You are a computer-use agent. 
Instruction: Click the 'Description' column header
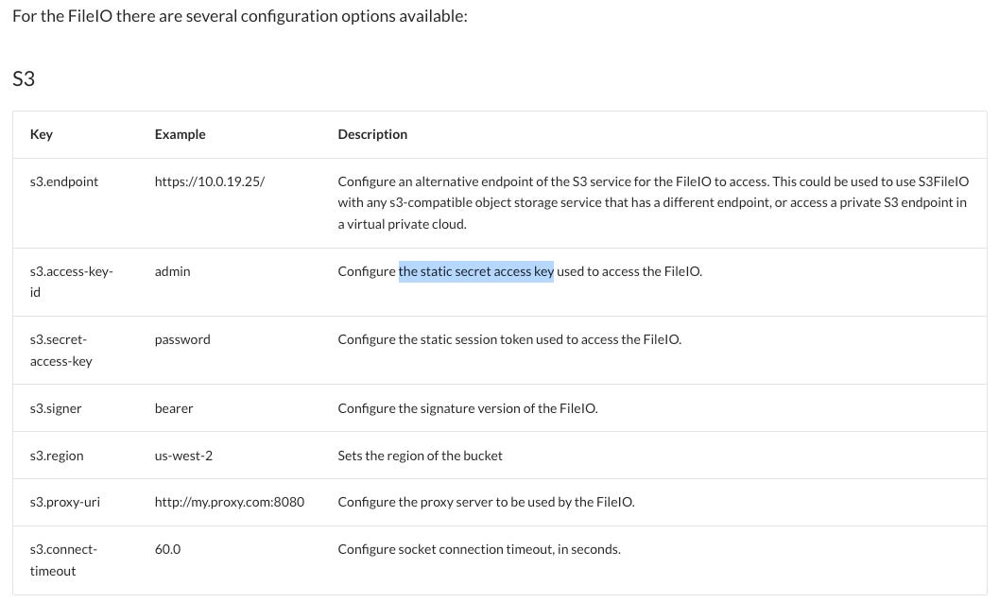(372, 134)
